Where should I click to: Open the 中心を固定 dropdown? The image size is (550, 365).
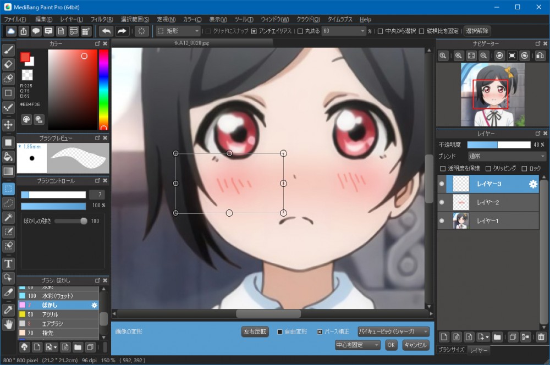(358, 345)
